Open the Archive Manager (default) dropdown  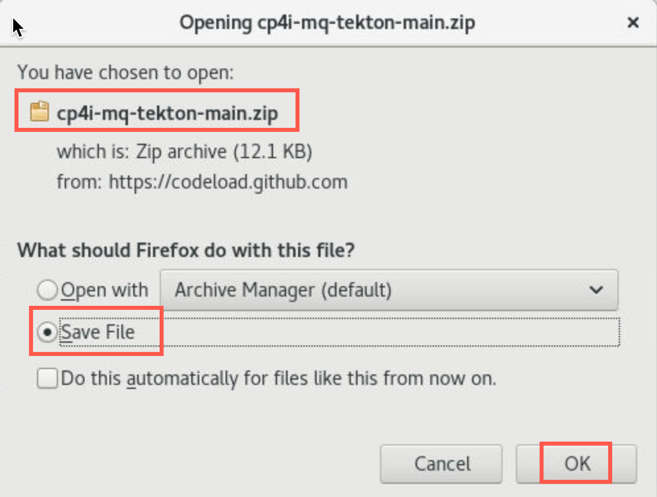(x=389, y=290)
